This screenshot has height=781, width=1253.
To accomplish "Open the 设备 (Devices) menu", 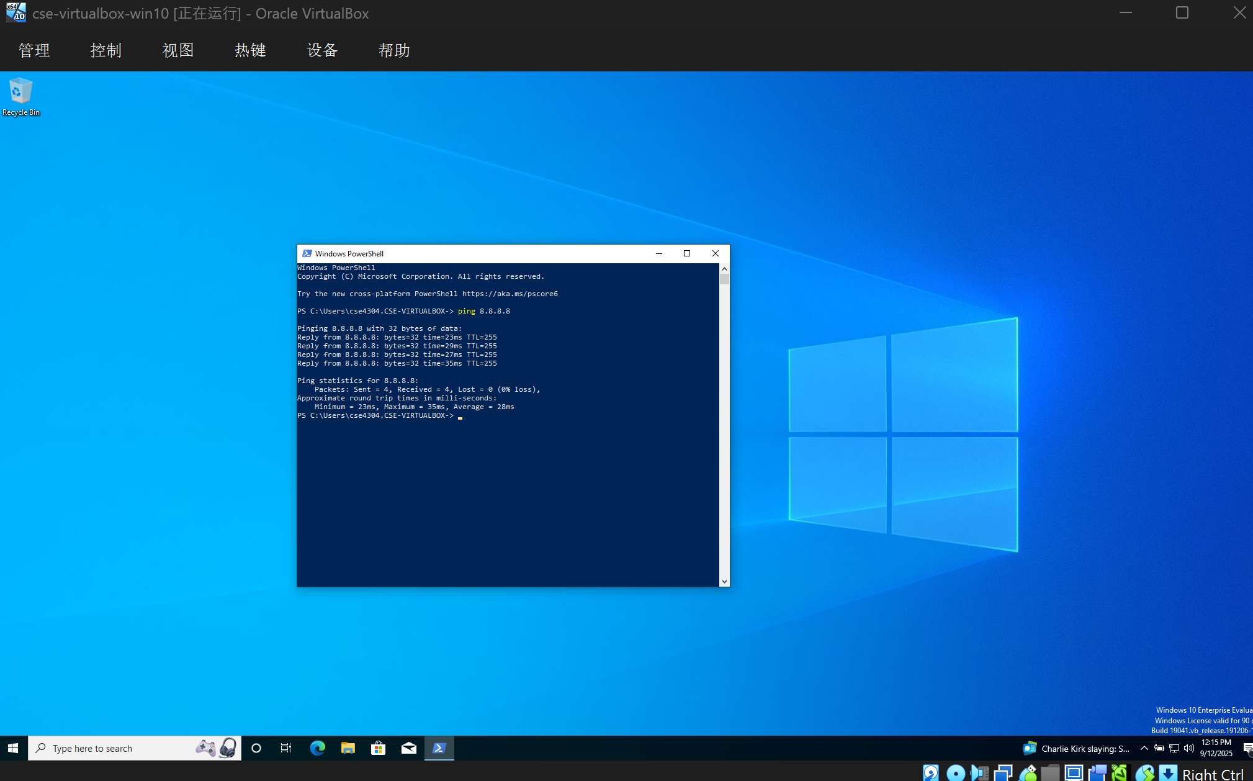I will [321, 50].
